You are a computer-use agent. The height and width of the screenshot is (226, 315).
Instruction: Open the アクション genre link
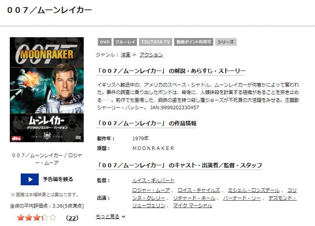151,55
